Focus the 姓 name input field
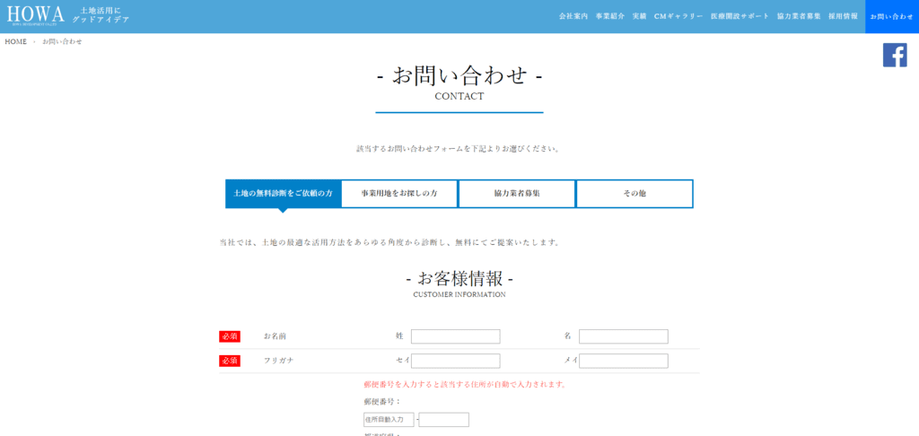919x436 pixels. [455, 336]
